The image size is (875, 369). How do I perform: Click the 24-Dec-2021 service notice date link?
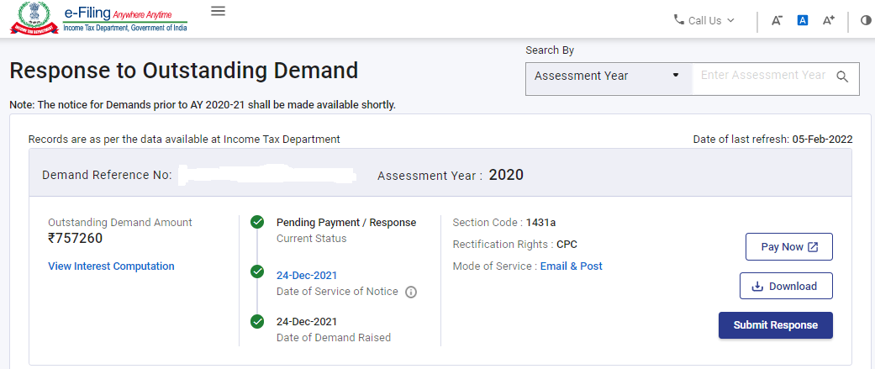tap(307, 275)
